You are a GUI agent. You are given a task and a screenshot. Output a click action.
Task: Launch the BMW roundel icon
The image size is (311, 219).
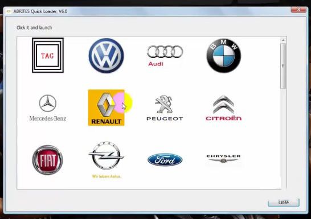[x=223, y=56]
